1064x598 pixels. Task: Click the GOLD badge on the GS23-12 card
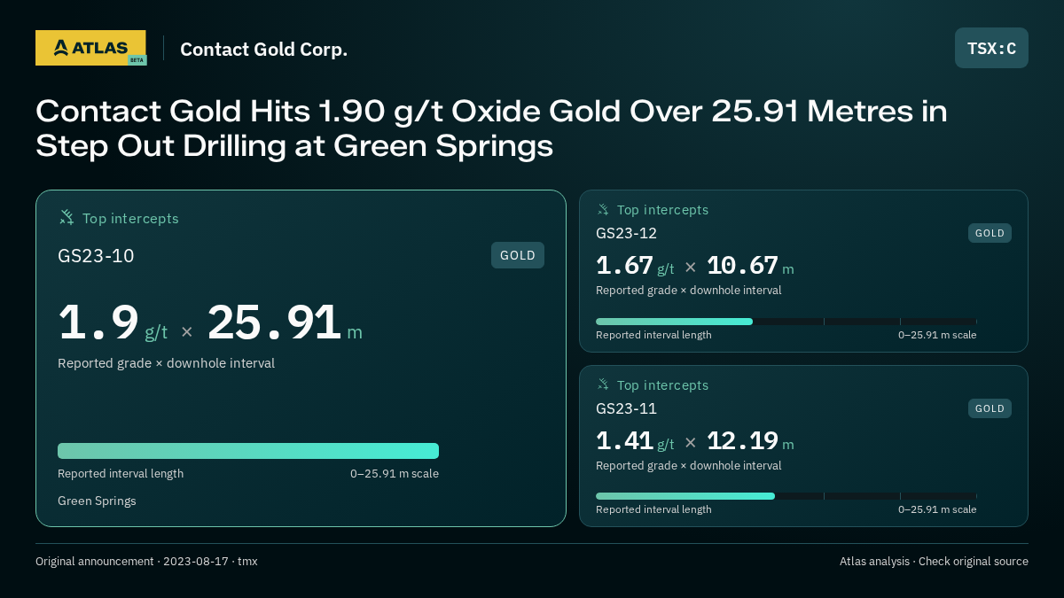(x=990, y=233)
